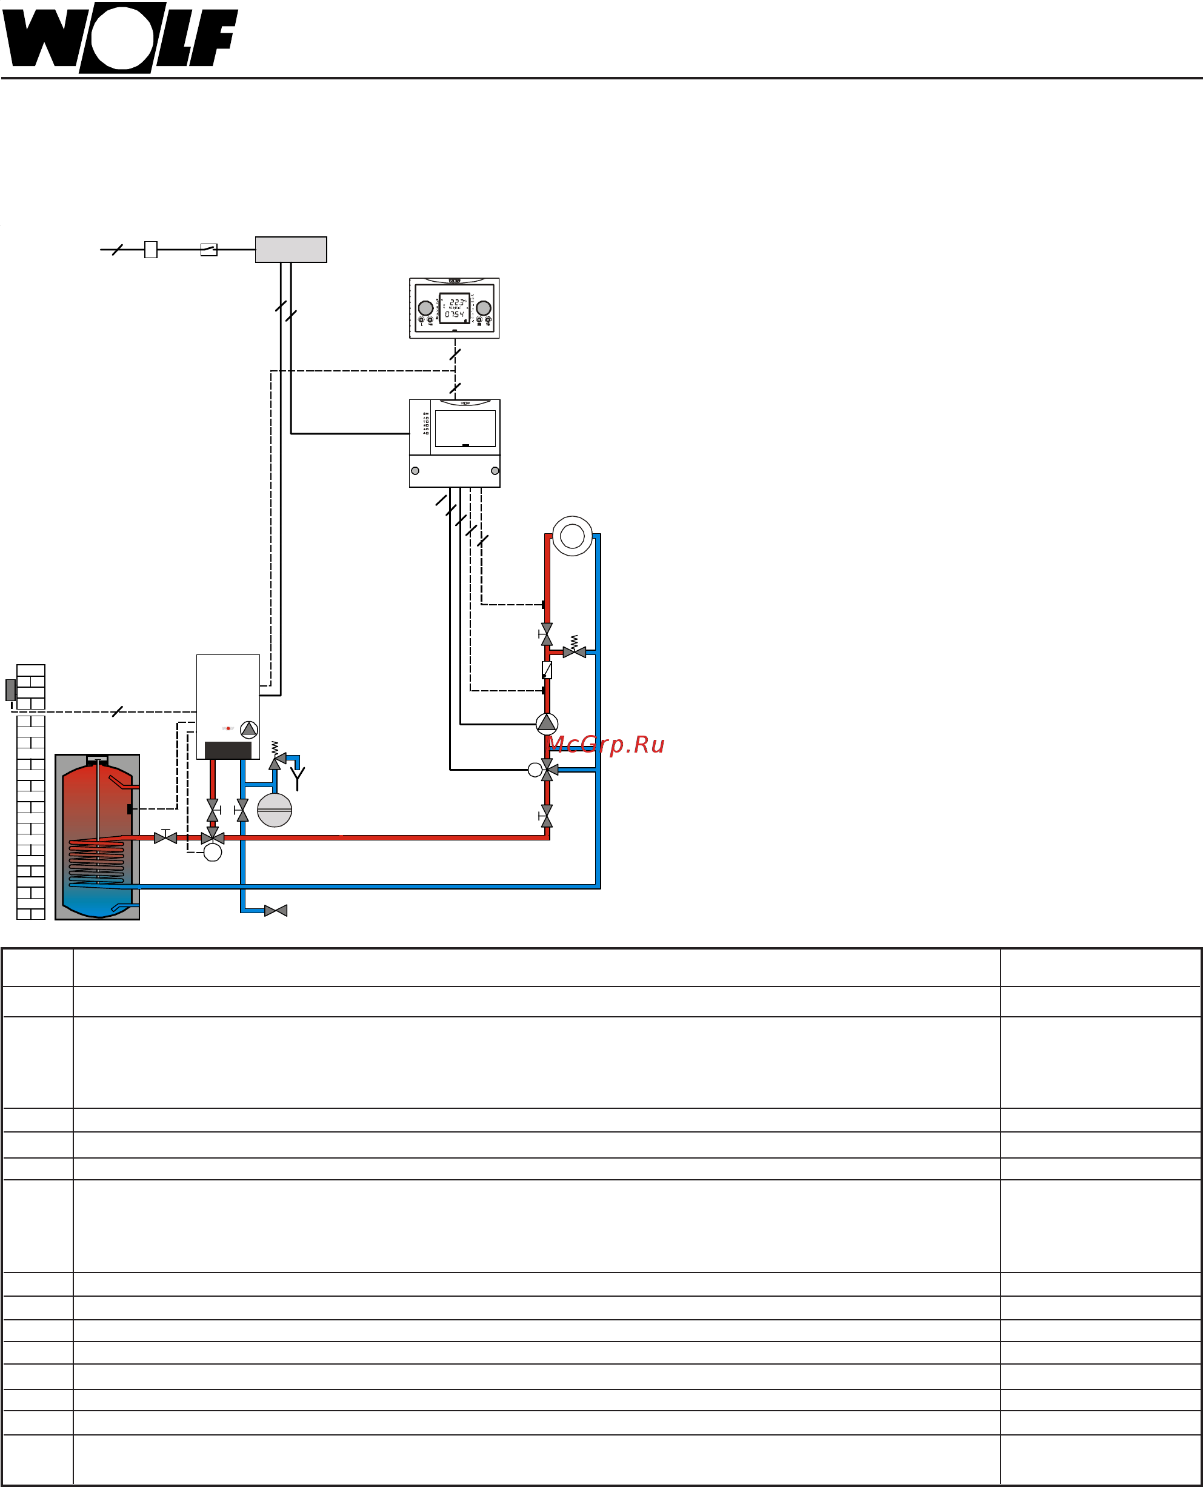
Task: Select the mixer module unit below the room controller
Action: [x=454, y=444]
